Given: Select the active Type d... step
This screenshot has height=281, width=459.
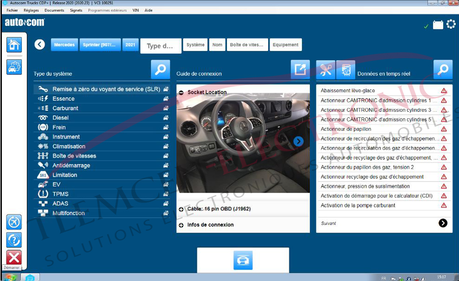Looking at the screenshot, I should click(x=161, y=46).
